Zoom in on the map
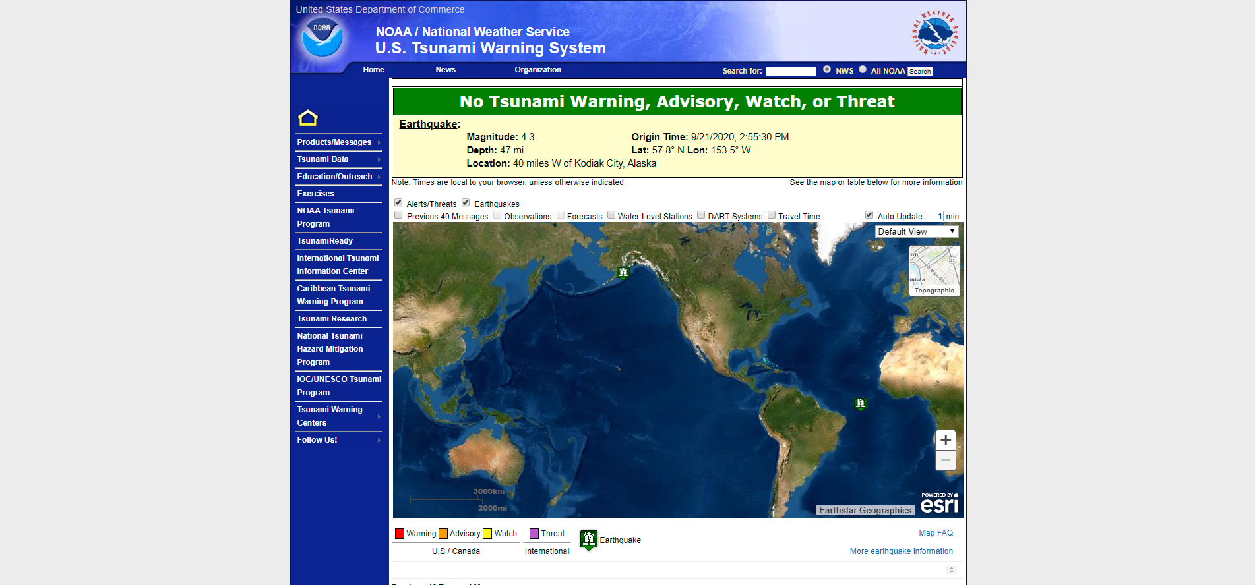 coord(945,440)
